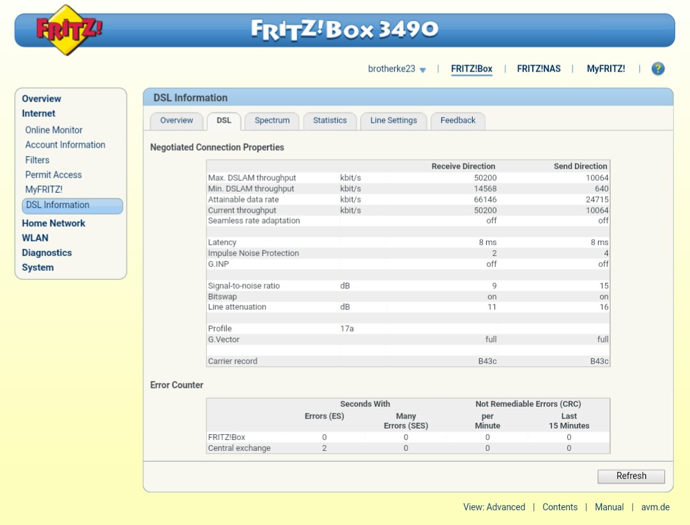Screen dimensions: 690x525
Task: Toggle the View: Advanced footer setting
Action: (494, 507)
